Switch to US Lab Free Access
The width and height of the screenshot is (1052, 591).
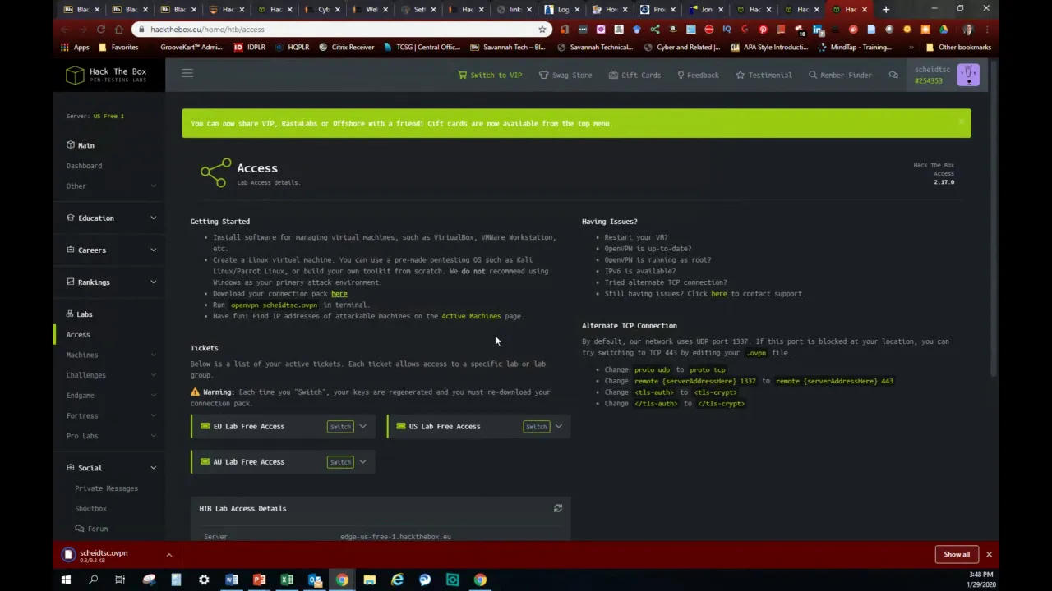click(x=536, y=427)
